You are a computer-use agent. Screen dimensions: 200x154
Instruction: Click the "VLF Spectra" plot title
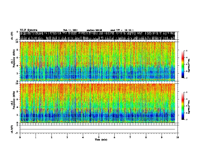click(x=29, y=30)
